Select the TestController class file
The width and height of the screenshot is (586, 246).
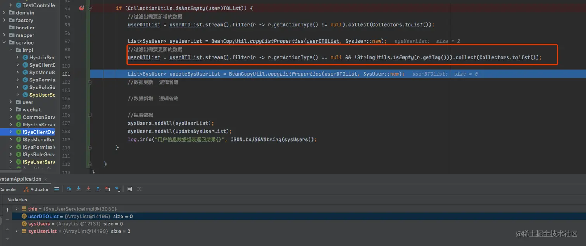point(39,5)
